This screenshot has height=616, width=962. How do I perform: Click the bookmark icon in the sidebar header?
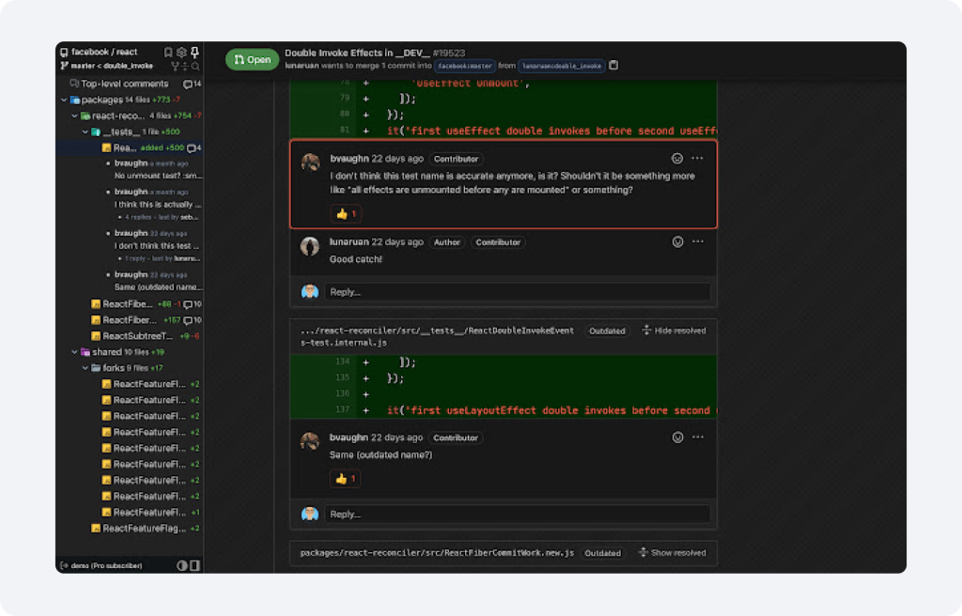(168, 53)
